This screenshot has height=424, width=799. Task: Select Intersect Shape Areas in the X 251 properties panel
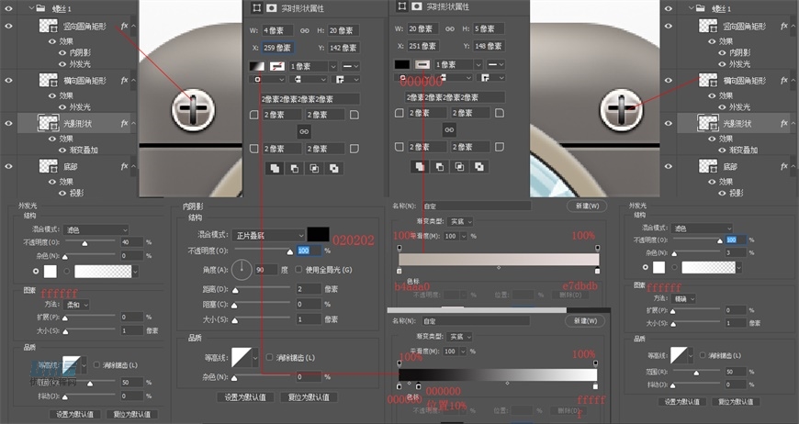459,166
